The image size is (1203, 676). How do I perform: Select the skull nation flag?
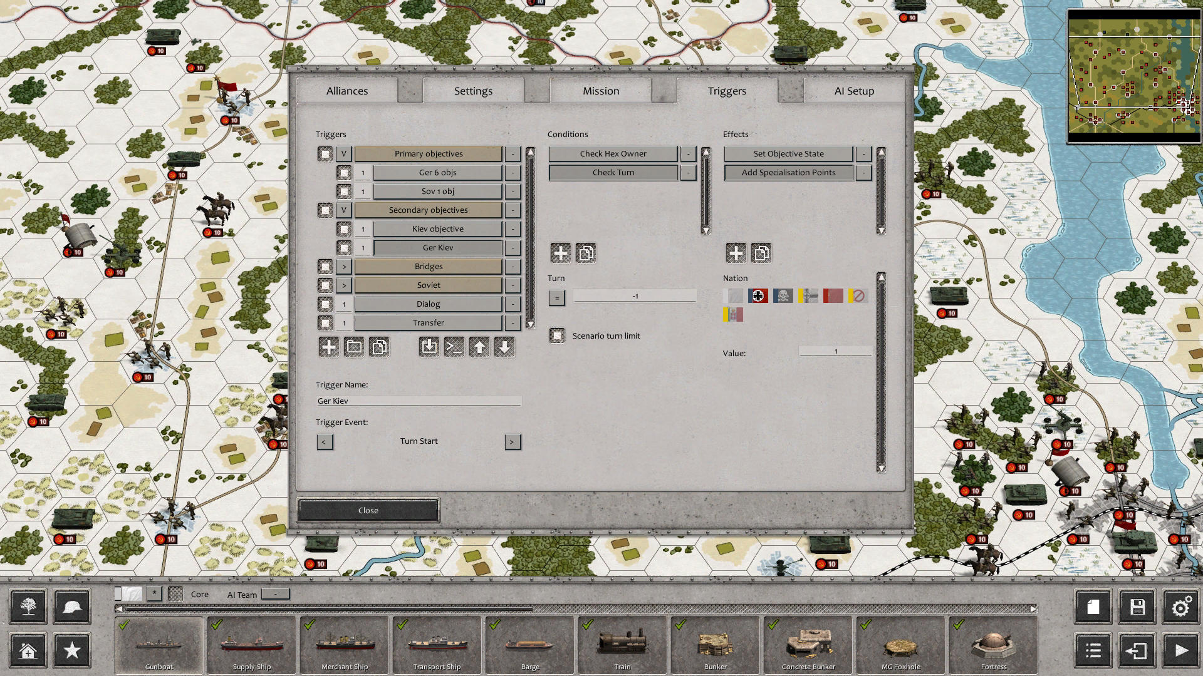click(783, 295)
